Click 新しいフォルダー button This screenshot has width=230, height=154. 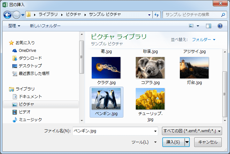[45, 26]
